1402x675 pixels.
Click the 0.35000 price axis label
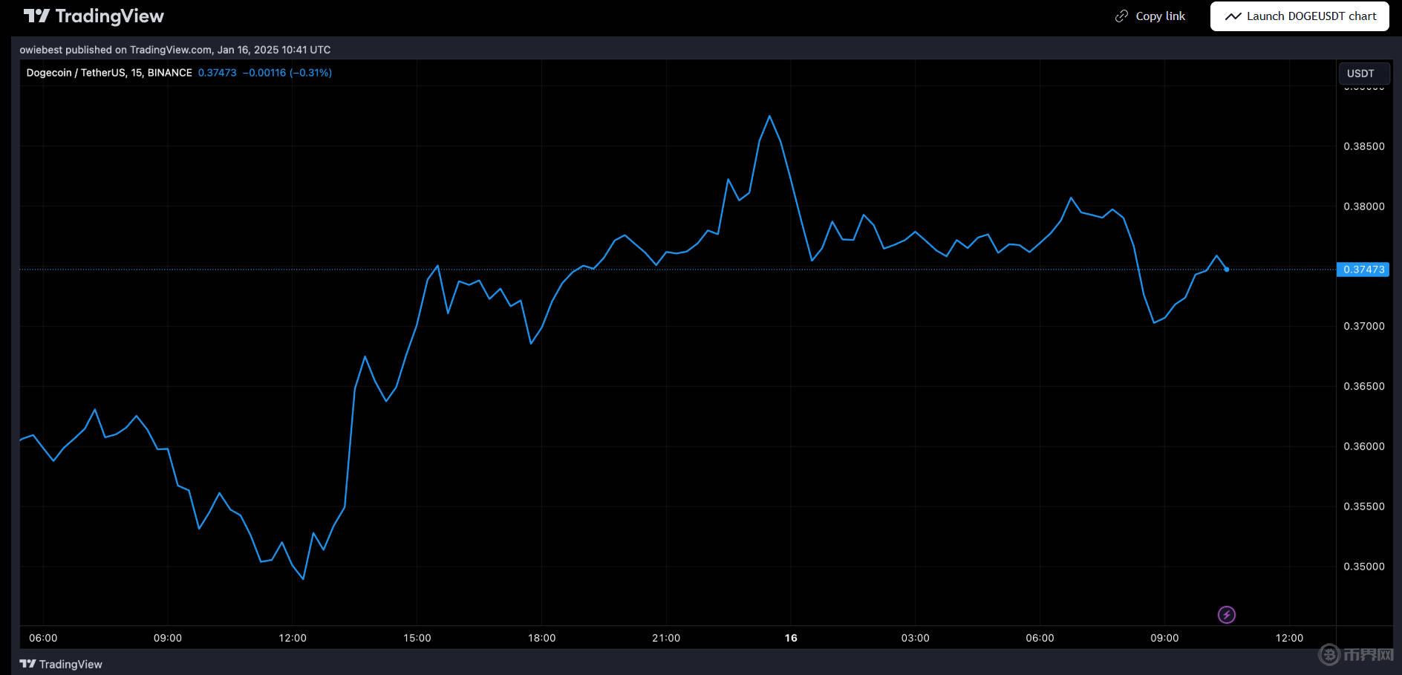tap(1363, 567)
